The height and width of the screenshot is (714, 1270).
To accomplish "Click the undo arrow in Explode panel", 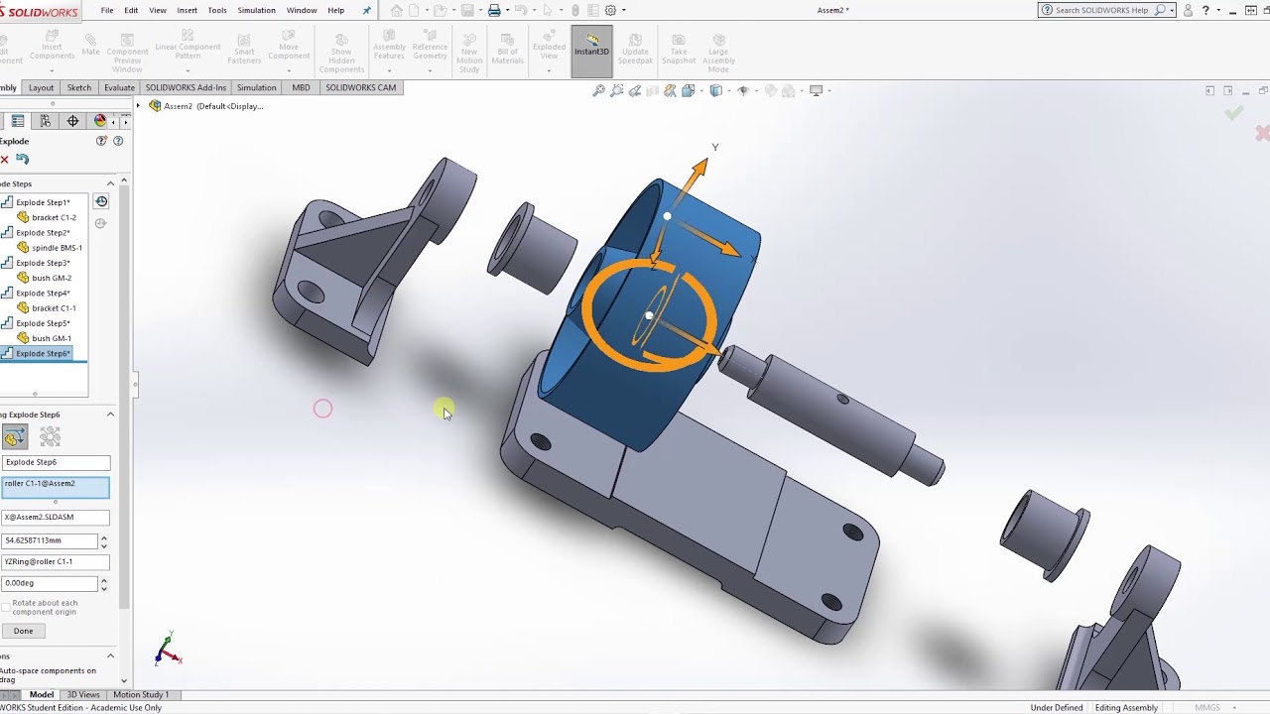I will click(22, 159).
